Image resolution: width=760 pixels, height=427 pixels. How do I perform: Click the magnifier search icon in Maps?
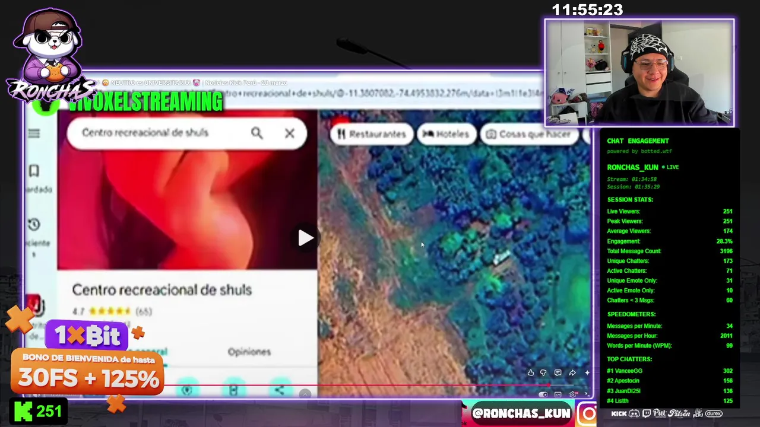pos(256,133)
